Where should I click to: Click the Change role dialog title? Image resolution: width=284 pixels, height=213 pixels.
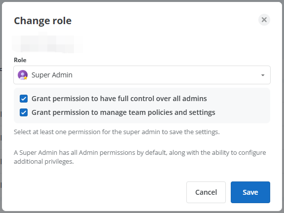[x=43, y=21]
